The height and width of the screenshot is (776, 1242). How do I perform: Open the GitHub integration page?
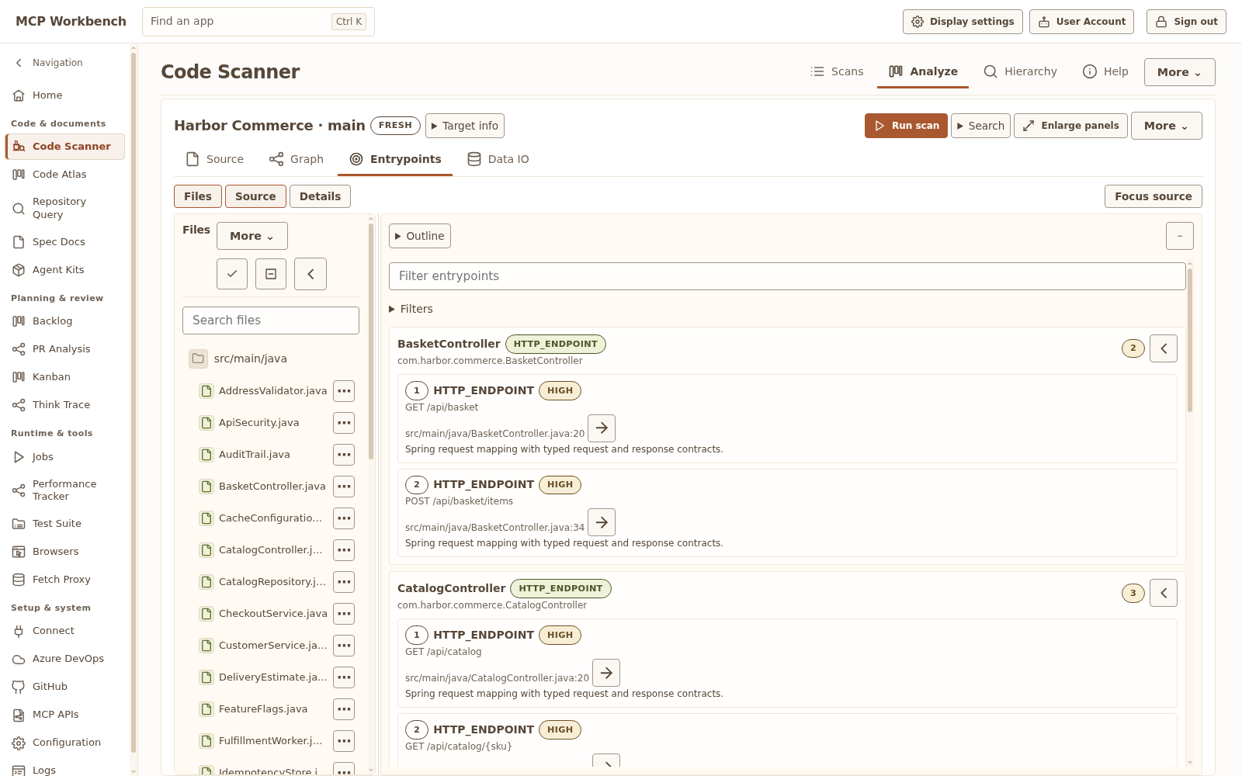click(65, 687)
